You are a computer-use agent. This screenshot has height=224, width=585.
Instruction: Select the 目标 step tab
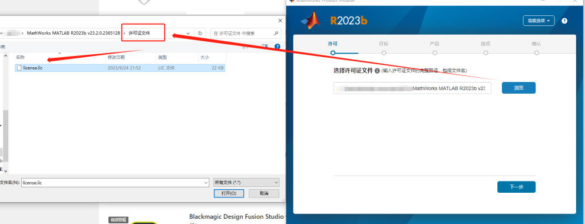pyautogui.click(x=384, y=44)
